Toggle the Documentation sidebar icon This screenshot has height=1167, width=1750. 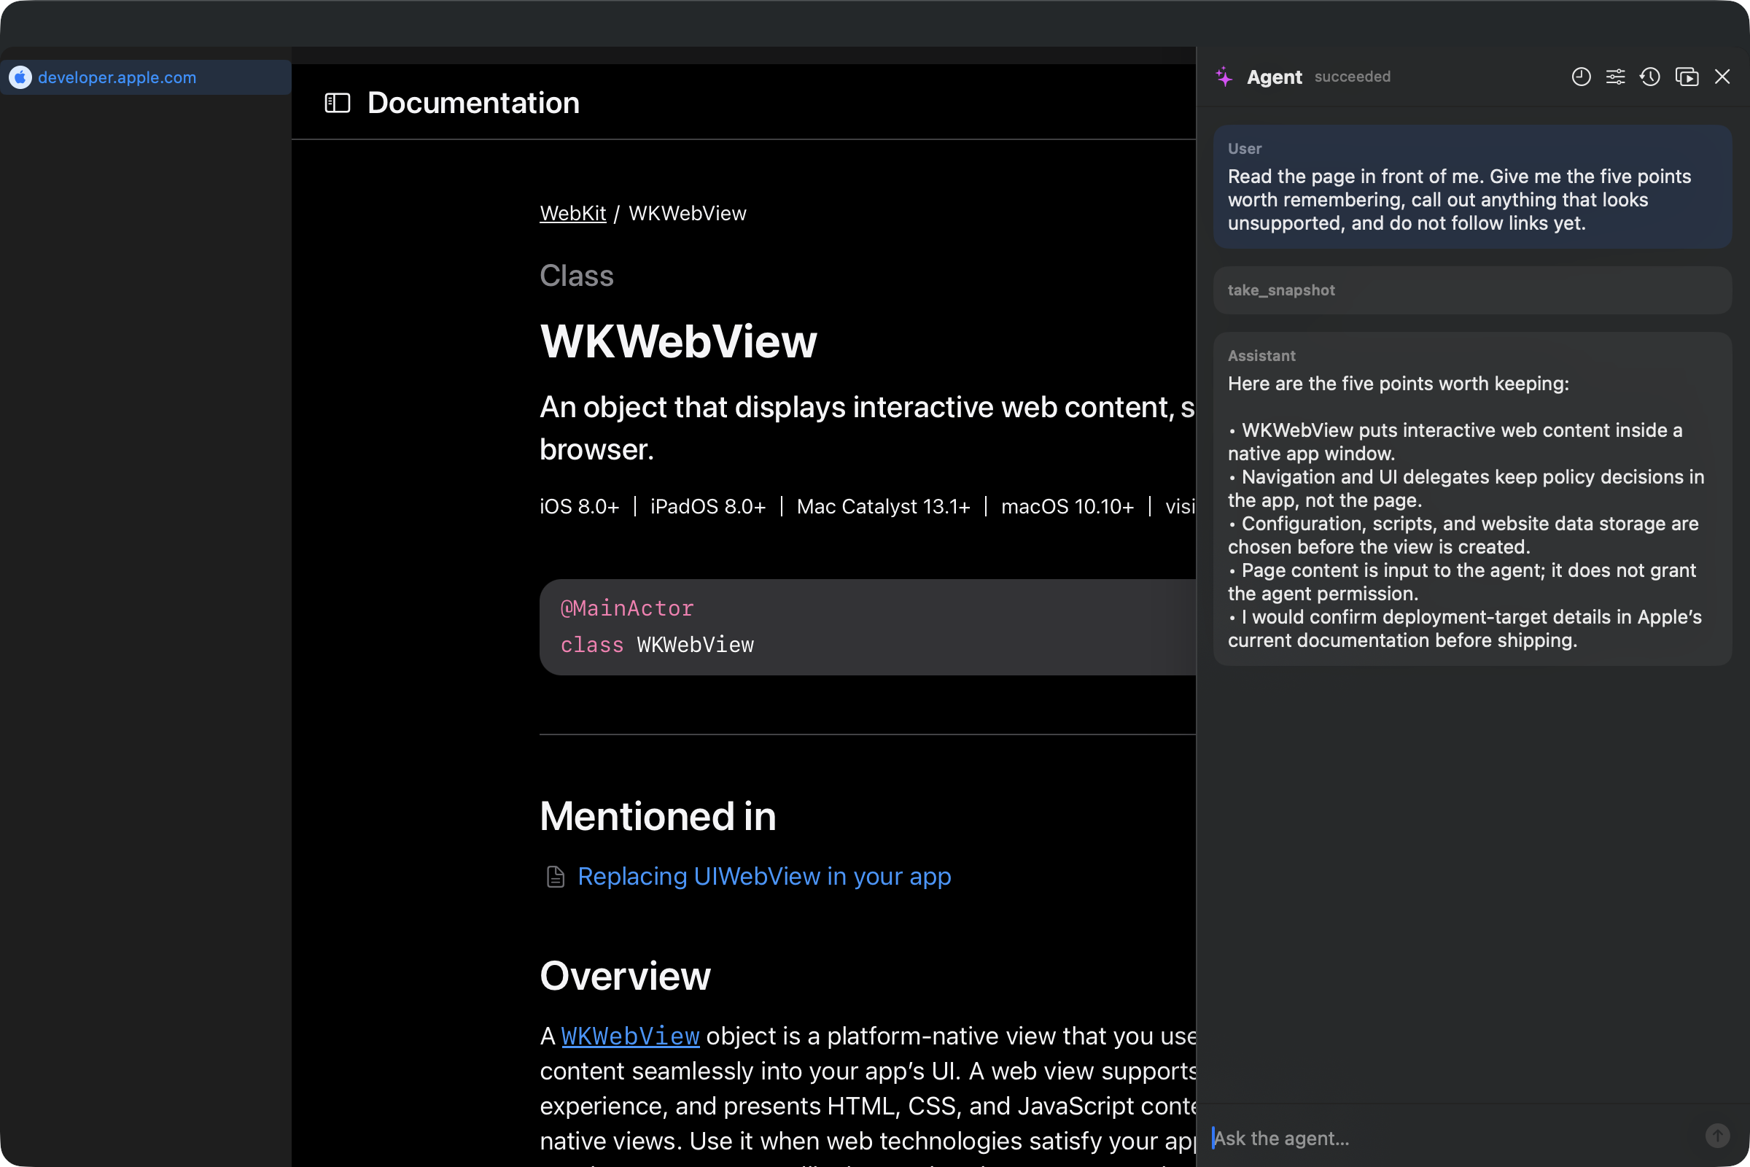pos(337,103)
